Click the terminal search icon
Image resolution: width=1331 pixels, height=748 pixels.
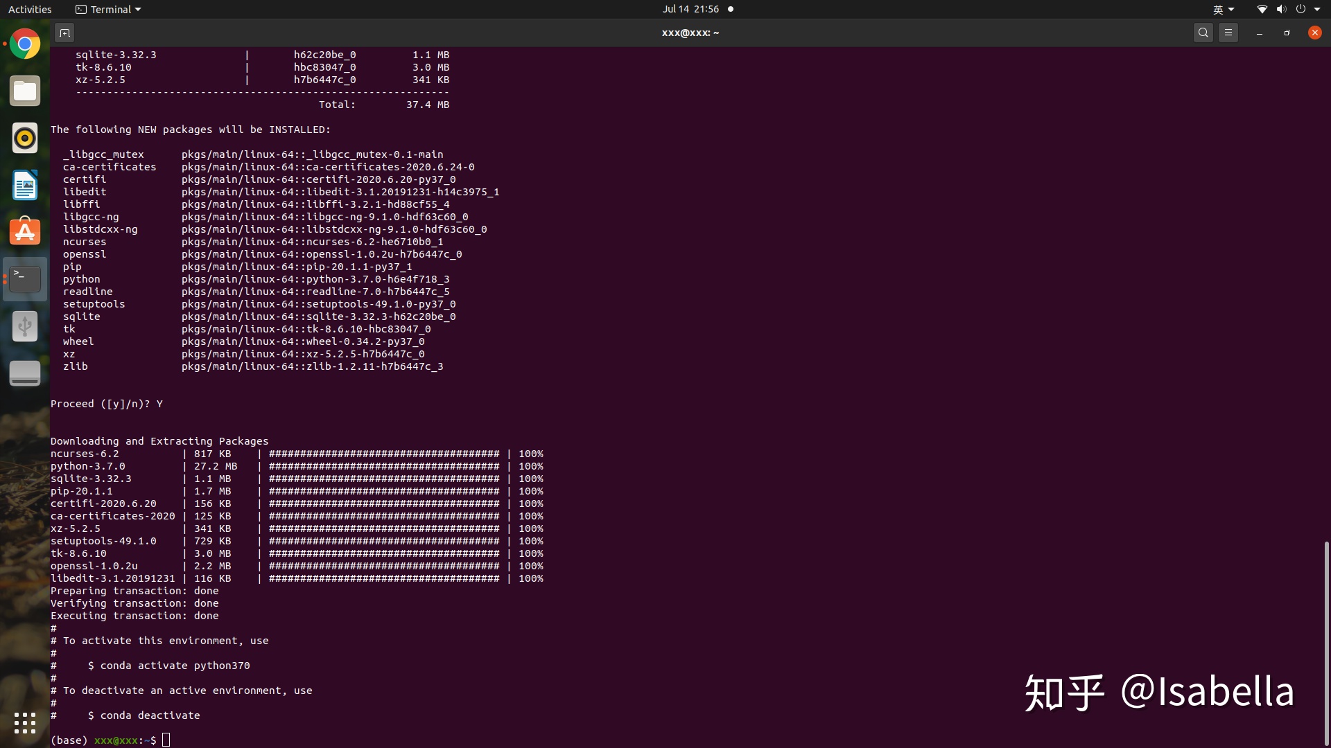(x=1203, y=33)
